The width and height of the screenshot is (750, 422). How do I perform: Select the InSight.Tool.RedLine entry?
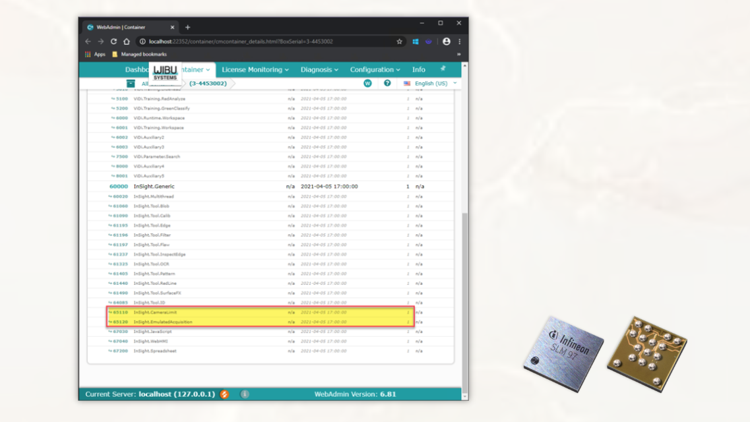click(155, 284)
